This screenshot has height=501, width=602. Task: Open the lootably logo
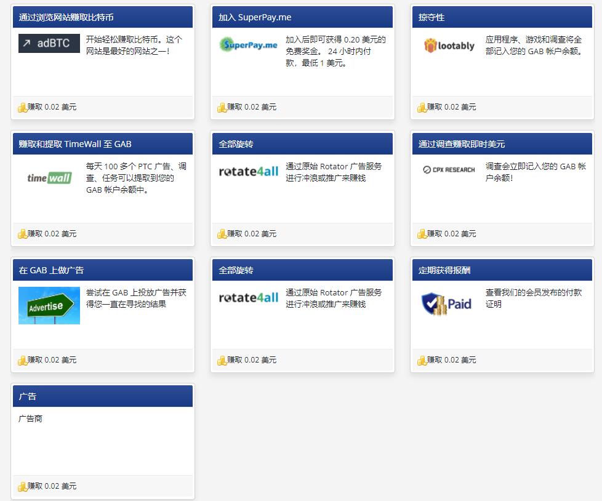pos(449,46)
